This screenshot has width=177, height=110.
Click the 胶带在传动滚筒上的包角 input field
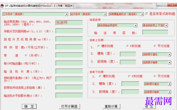pyautogui.click(x=69, y=87)
